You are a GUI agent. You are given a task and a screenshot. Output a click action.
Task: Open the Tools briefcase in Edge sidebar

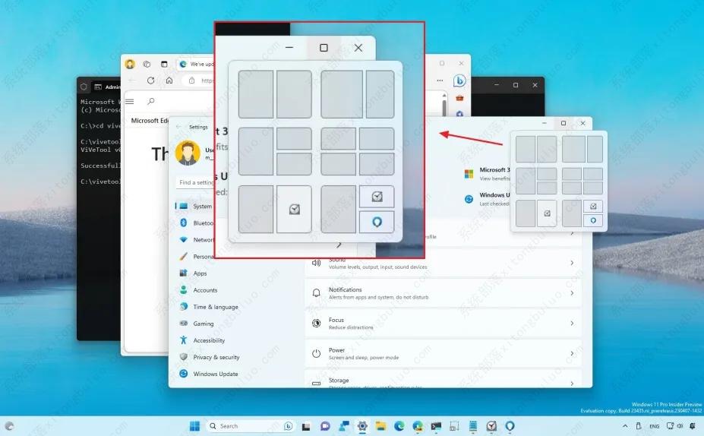[x=459, y=98]
